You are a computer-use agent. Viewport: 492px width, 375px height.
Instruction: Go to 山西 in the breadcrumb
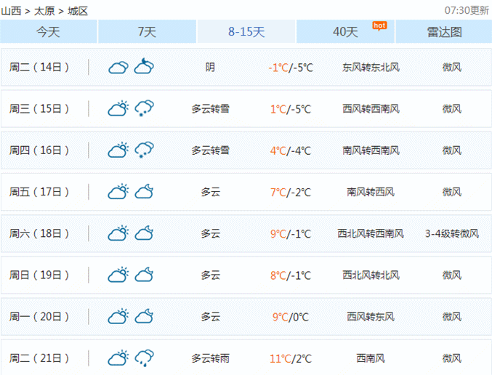point(11,11)
